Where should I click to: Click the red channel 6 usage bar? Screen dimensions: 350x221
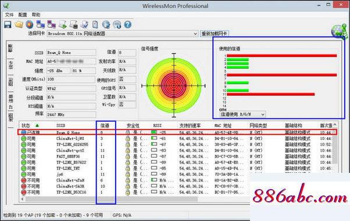click(282, 75)
